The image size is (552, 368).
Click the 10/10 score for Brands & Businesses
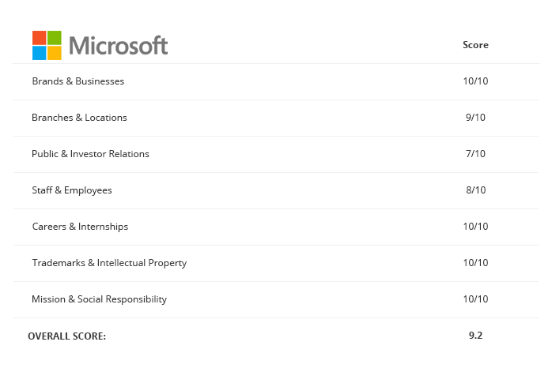coord(475,81)
